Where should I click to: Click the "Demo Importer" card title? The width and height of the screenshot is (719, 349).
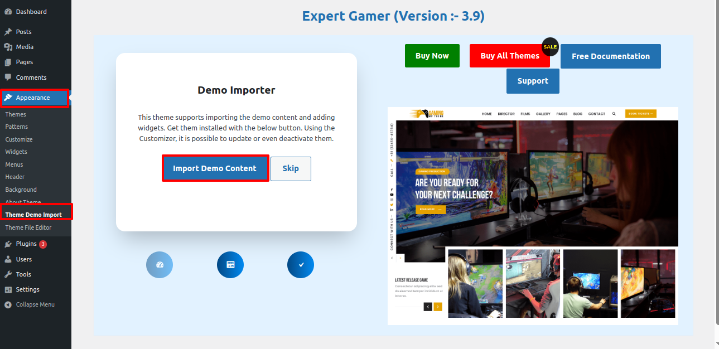[237, 90]
